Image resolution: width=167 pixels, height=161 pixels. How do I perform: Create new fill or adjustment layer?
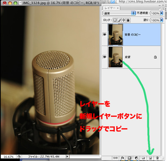click(x=137, y=158)
